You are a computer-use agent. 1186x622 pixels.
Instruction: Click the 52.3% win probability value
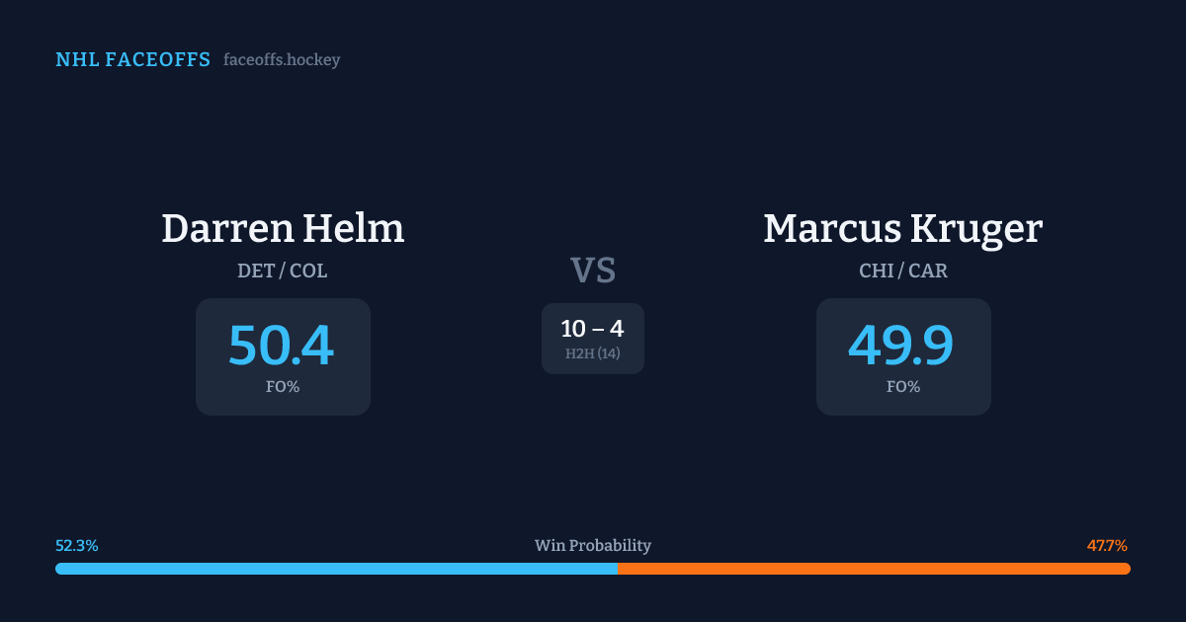point(77,546)
